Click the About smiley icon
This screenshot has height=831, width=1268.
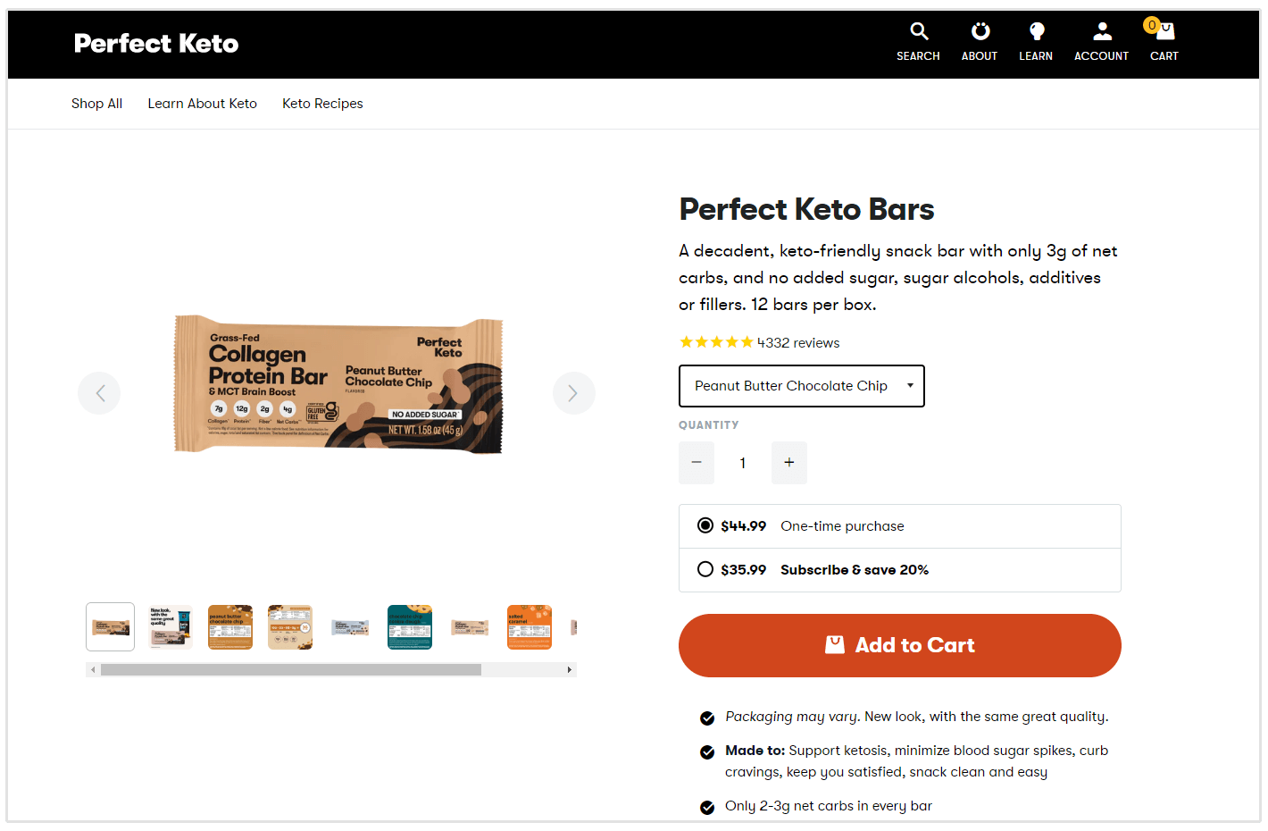click(980, 31)
